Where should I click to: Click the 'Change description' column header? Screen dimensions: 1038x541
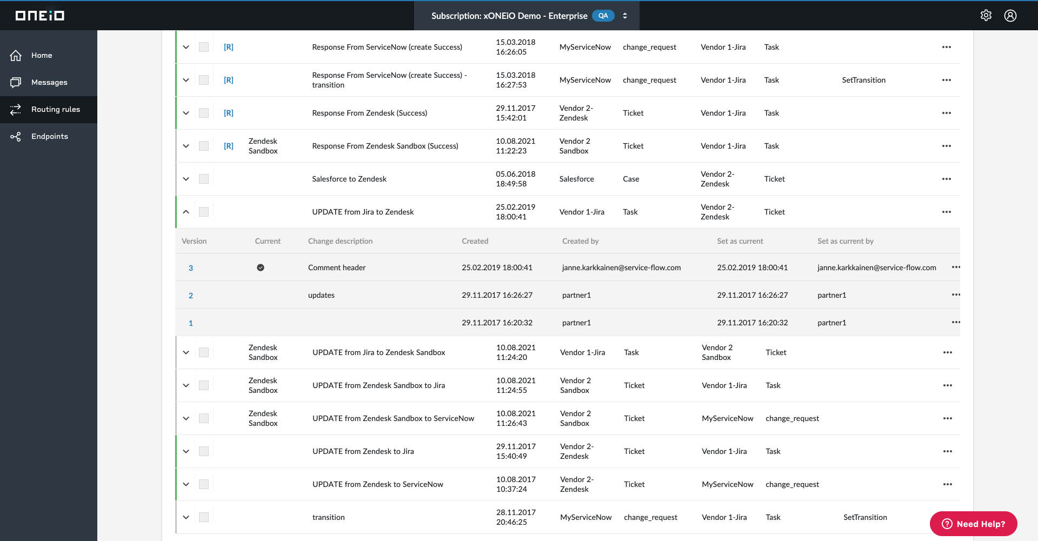(x=340, y=241)
